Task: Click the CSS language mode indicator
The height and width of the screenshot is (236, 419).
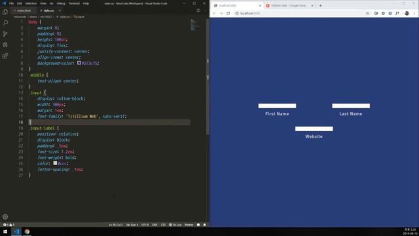Action: tap(163, 225)
